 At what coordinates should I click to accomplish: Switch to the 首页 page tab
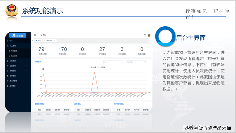tap(39, 40)
